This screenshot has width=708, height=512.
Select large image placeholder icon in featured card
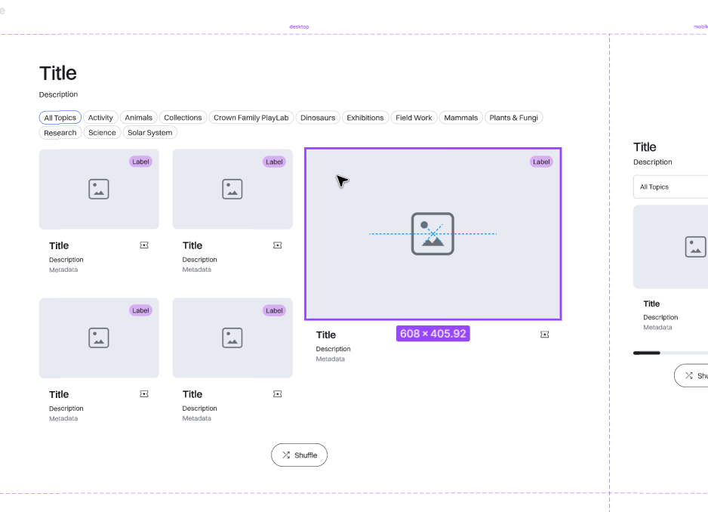point(432,233)
